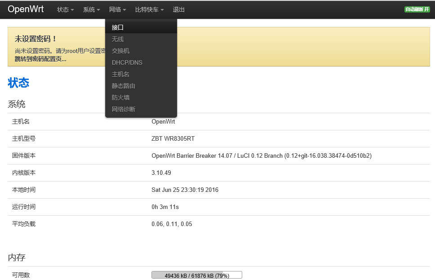Collapse the 网络 dropdown menu
The height and width of the screenshot is (280, 435).
tap(118, 10)
